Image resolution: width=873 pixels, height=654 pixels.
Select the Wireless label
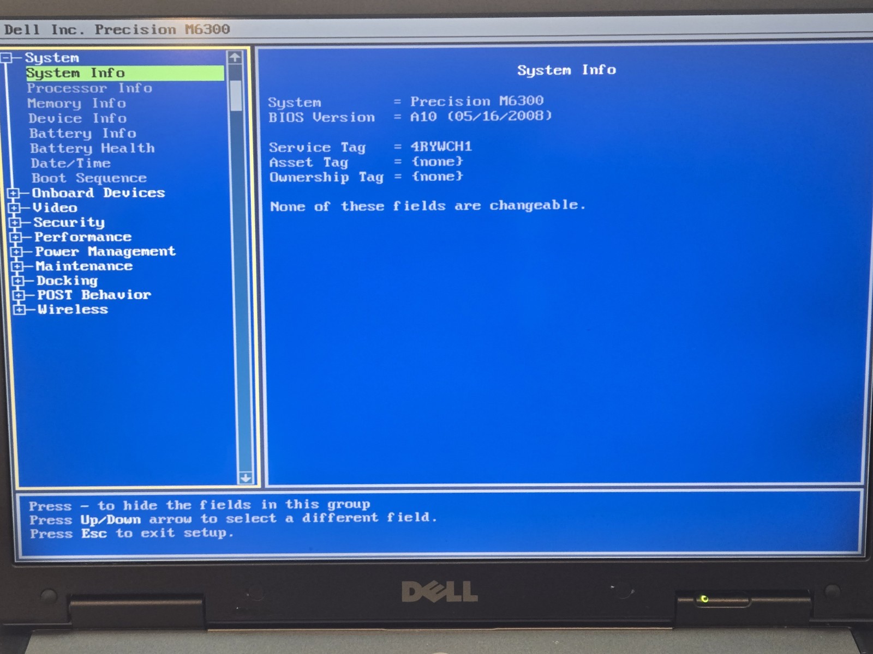(x=73, y=310)
